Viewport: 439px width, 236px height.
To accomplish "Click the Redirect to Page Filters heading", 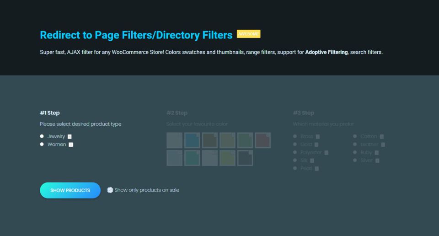I will pyautogui.click(x=136, y=35).
